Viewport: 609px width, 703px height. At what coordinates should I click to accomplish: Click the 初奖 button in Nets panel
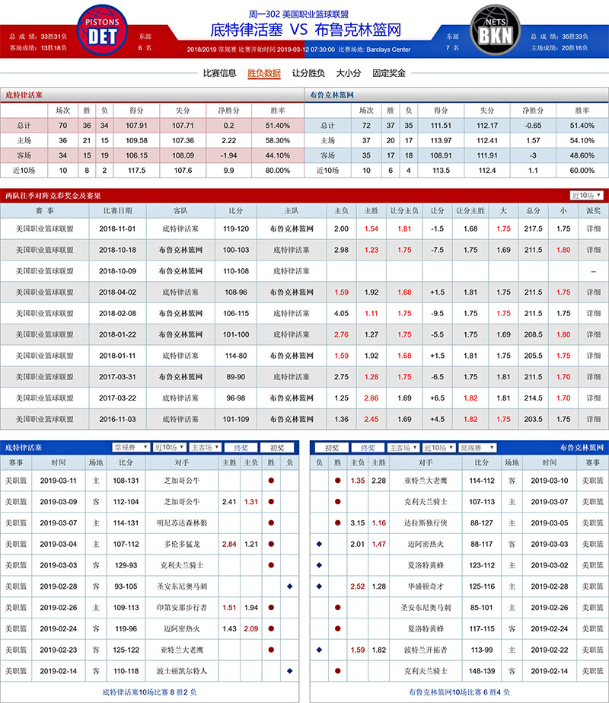(x=332, y=447)
